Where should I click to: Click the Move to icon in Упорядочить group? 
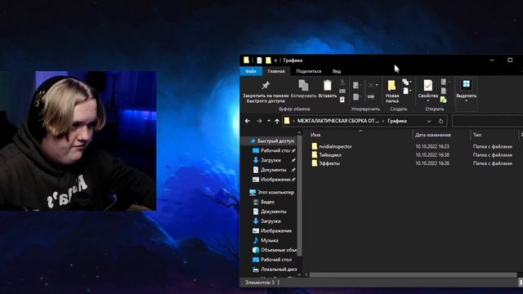click(356, 85)
